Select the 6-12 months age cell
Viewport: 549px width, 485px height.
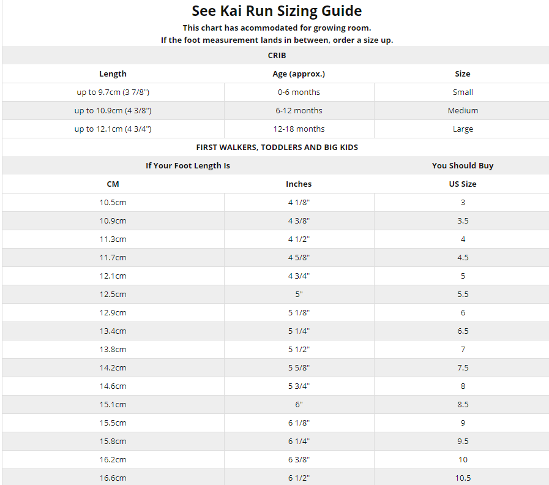coord(299,110)
